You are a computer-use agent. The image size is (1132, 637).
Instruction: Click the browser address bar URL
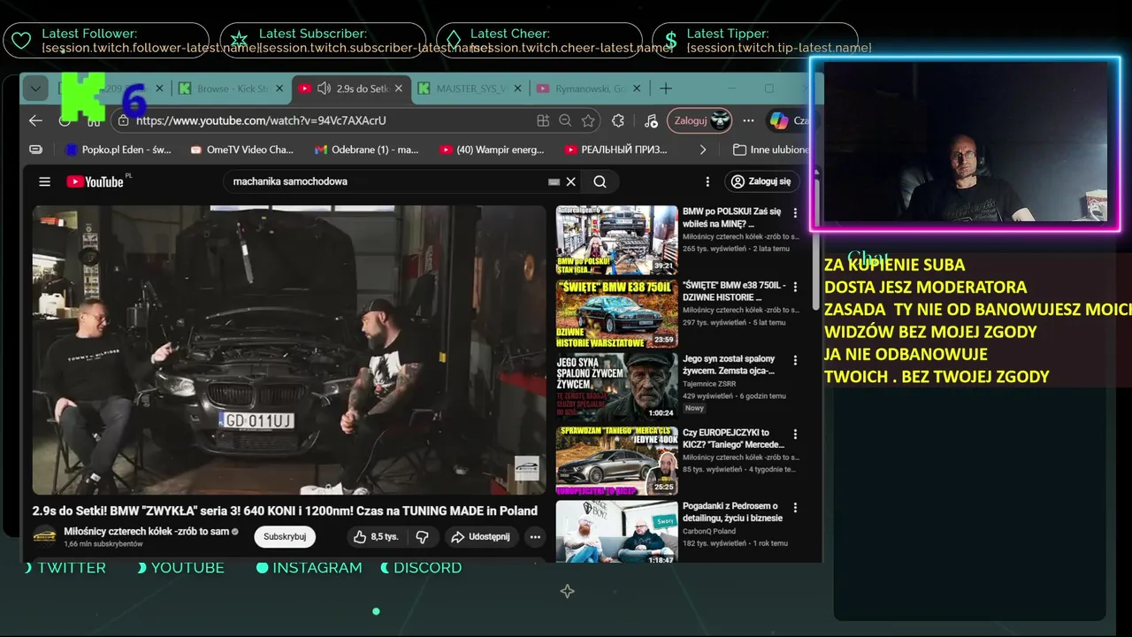coord(261,120)
